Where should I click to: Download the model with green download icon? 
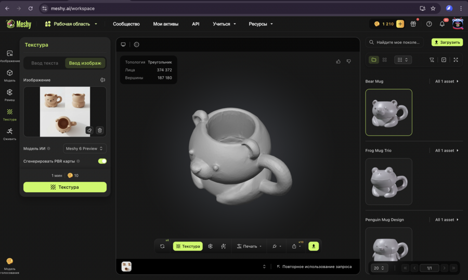(314, 246)
